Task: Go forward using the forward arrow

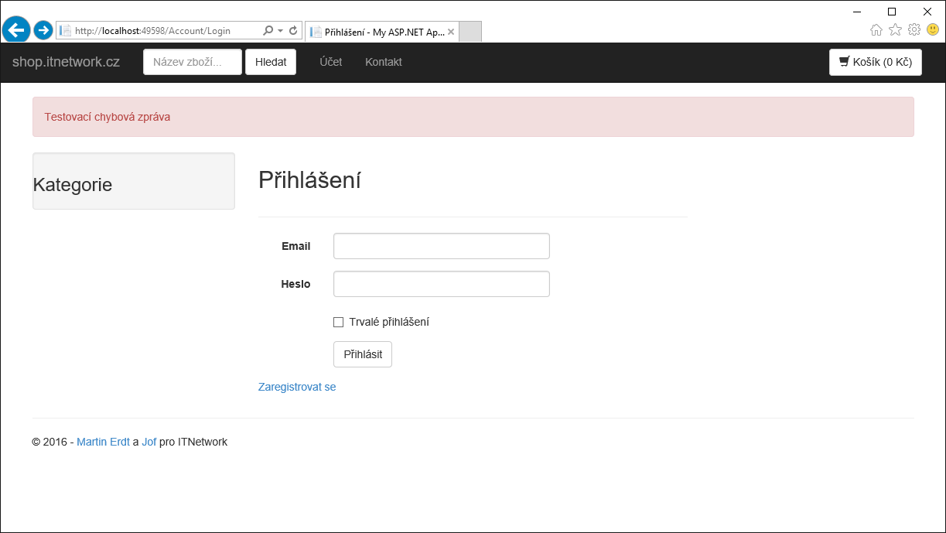Action: [x=43, y=29]
